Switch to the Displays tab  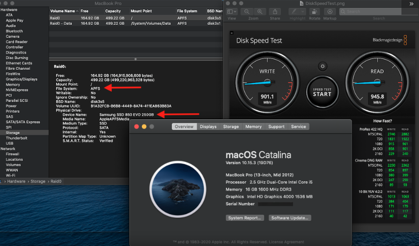(x=208, y=127)
